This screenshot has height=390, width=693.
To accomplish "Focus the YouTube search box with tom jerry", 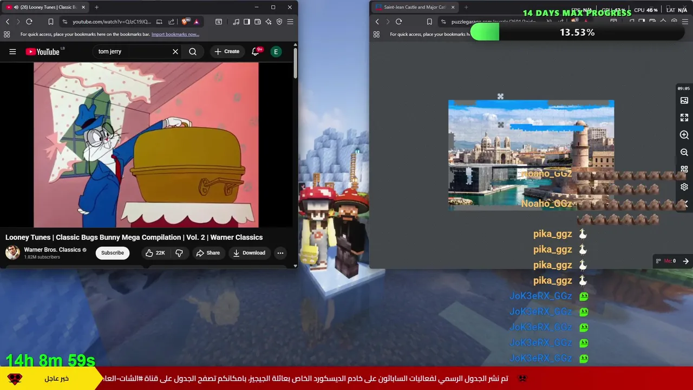I will (x=133, y=51).
